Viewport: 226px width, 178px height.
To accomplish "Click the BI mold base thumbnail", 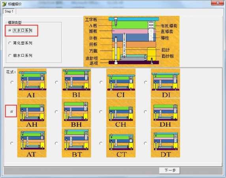I will point(76,83).
